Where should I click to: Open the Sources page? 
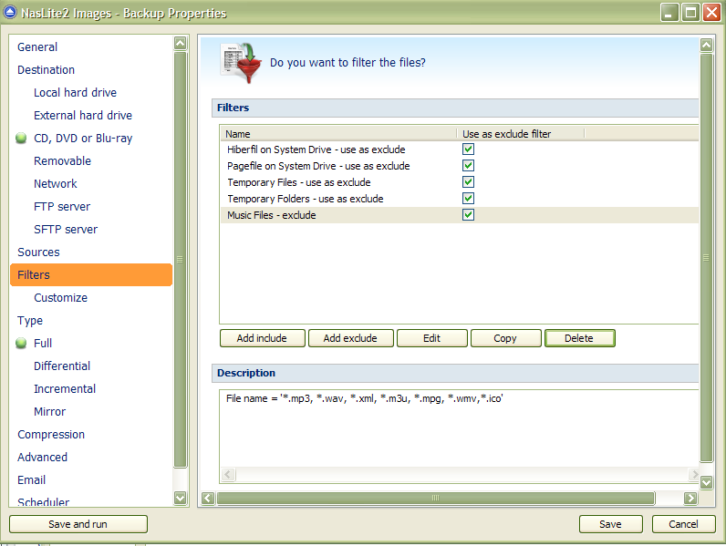point(38,252)
